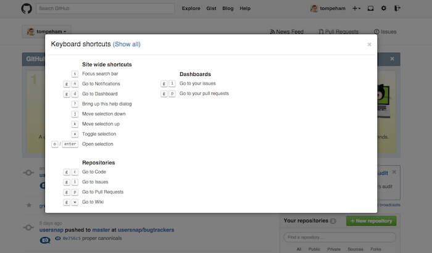This screenshot has height=253, width=432.
Task: Click the 'j' key for Move selection down
Action: click(x=75, y=114)
